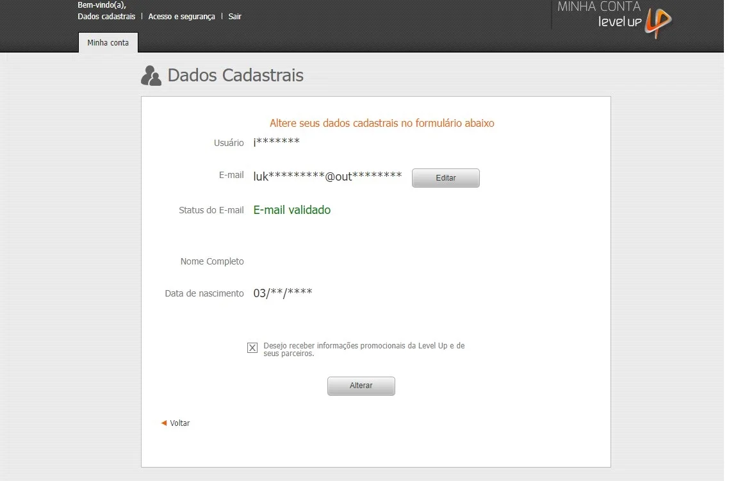Screen dimensions: 738x481
Task: Click the MINHA CONTA header text
Action: tap(599, 6)
